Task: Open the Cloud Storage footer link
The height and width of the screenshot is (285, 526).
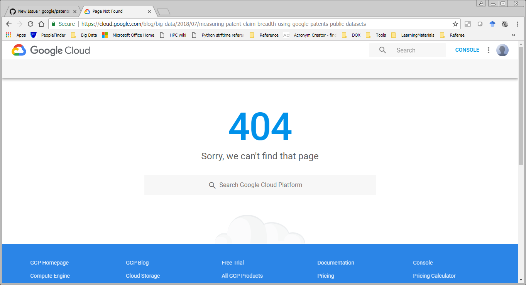Action: [x=143, y=276]
